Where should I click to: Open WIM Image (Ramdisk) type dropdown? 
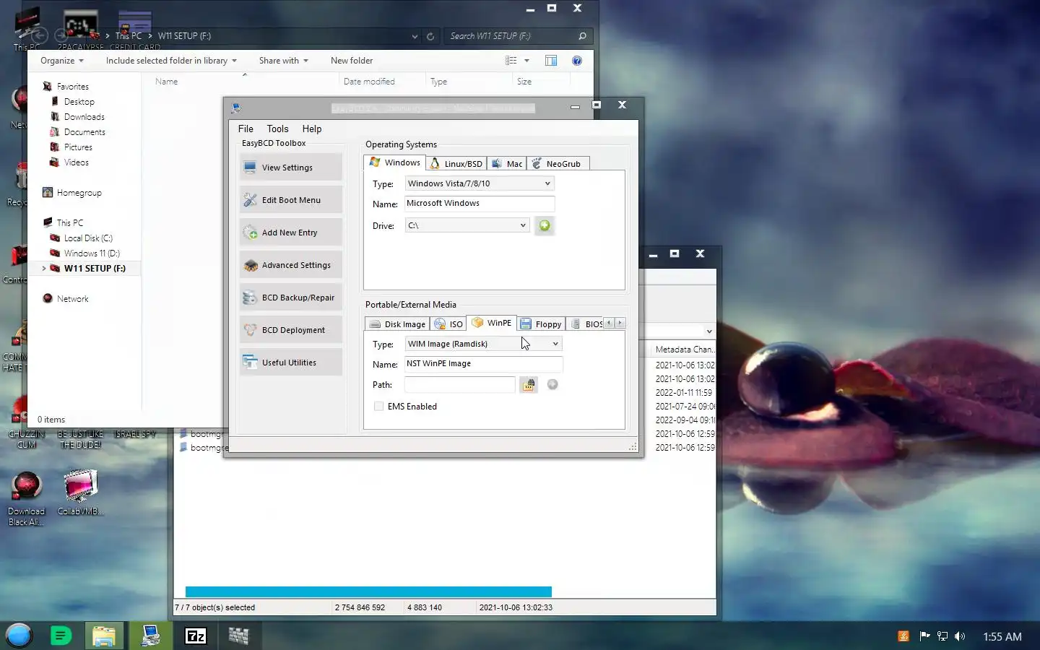483,344
